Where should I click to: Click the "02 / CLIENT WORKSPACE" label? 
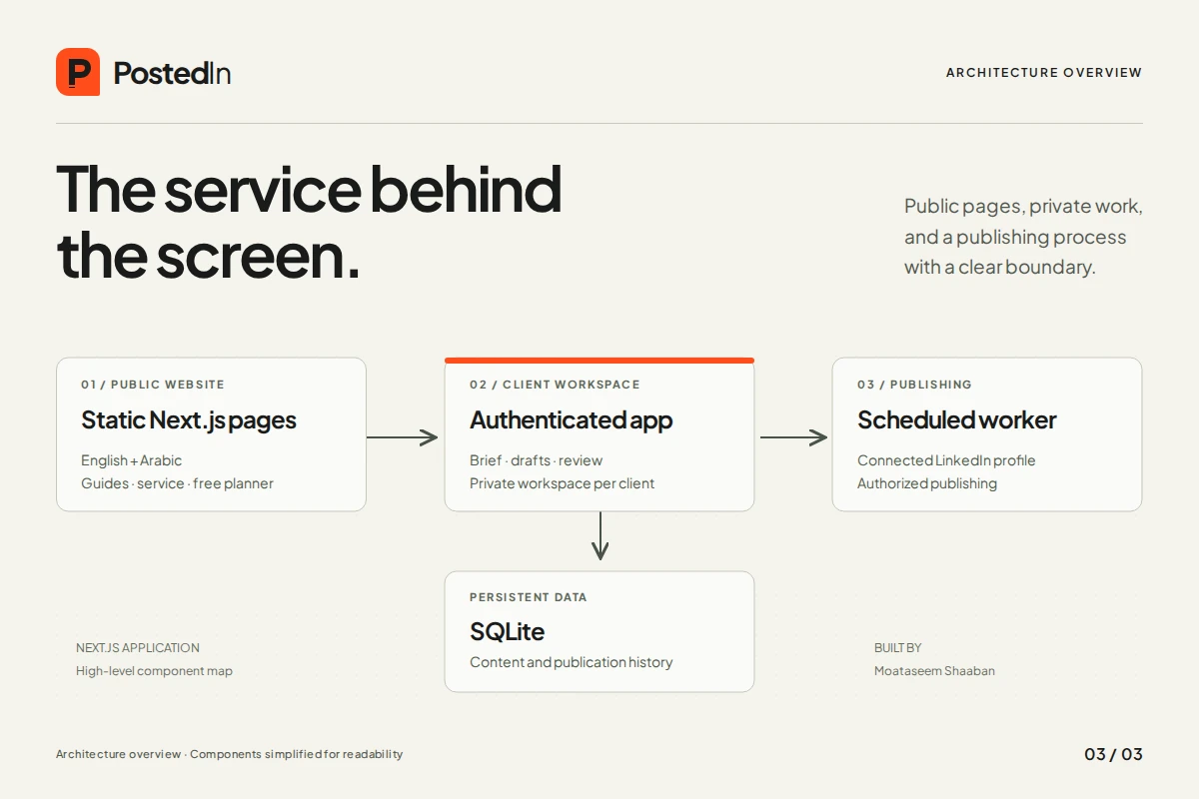555,385
